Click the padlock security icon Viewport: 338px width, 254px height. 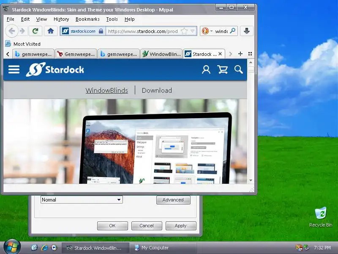tap(101, 31)
